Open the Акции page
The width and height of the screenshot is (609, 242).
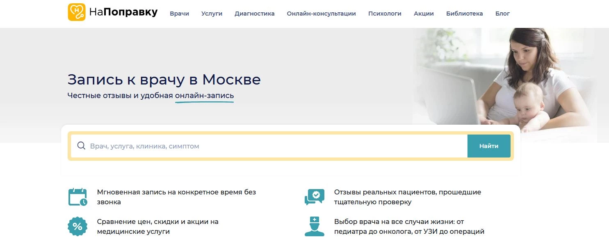(423, 13)
